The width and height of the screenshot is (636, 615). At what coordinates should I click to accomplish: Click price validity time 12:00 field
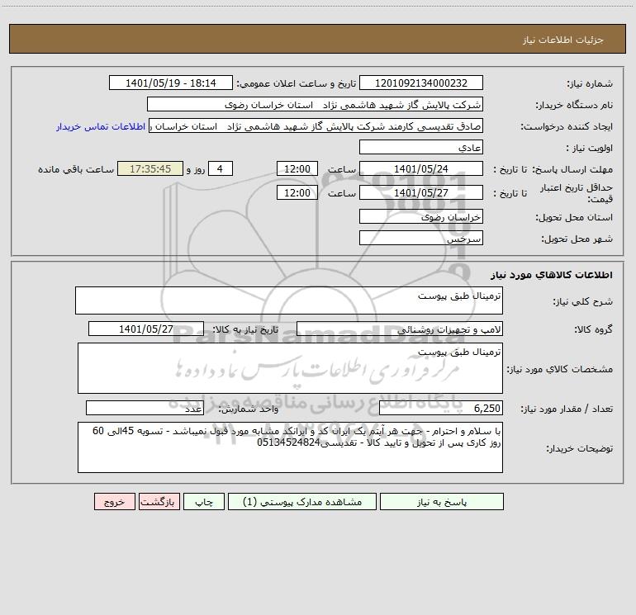(297, 192)
